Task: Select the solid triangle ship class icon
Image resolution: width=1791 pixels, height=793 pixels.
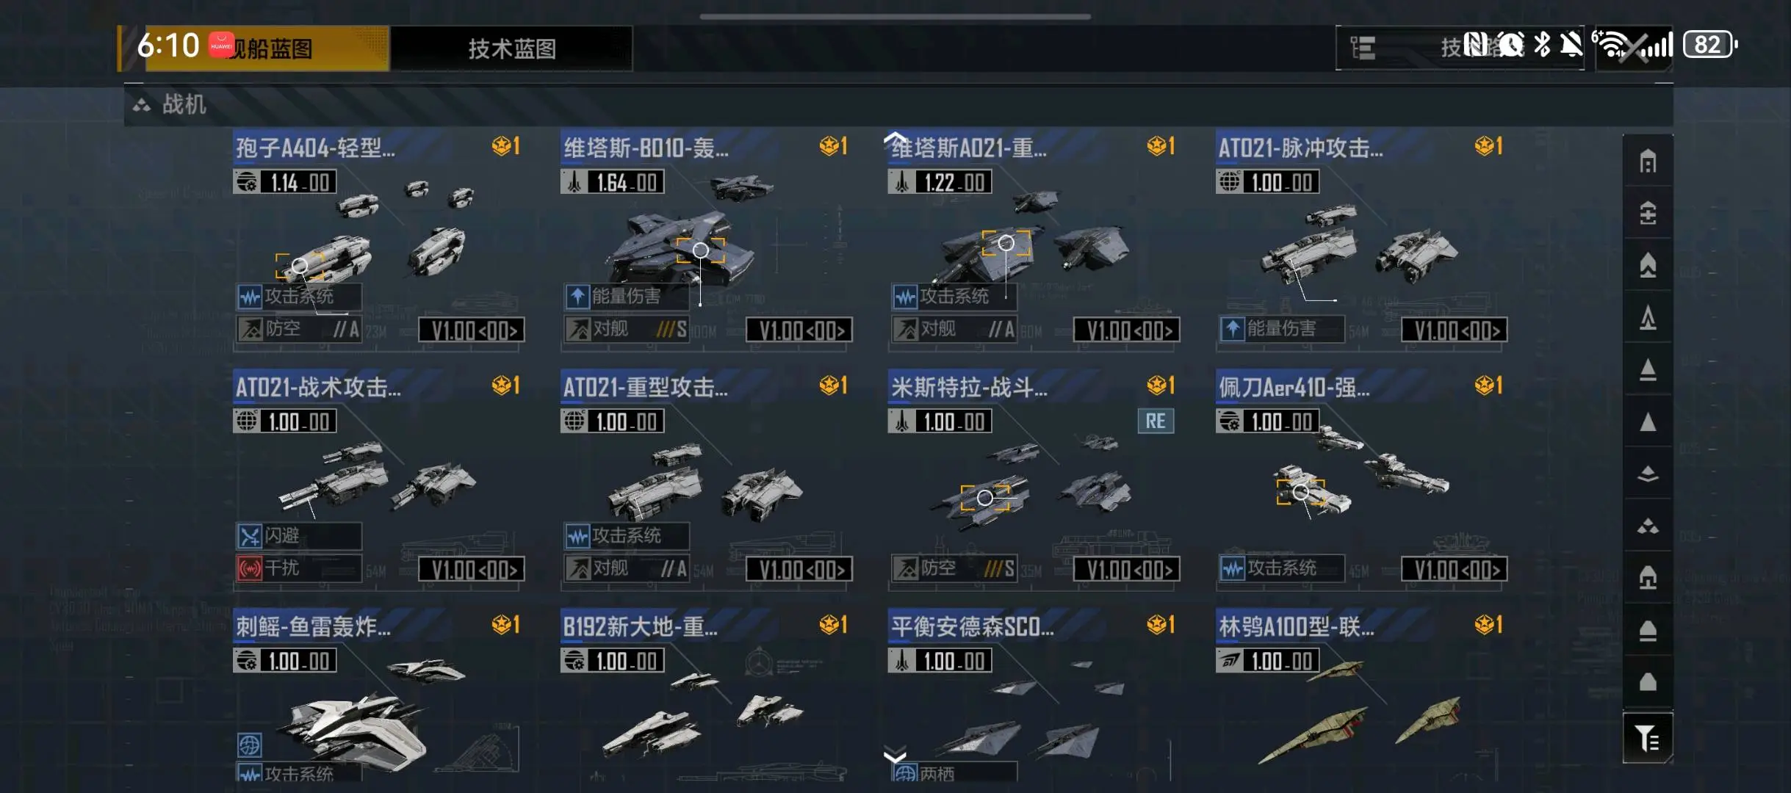Action: point(1648,422)
